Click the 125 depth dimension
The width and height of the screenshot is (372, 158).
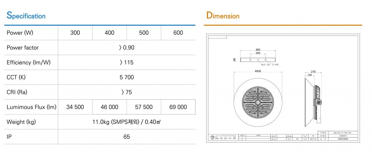310,75
